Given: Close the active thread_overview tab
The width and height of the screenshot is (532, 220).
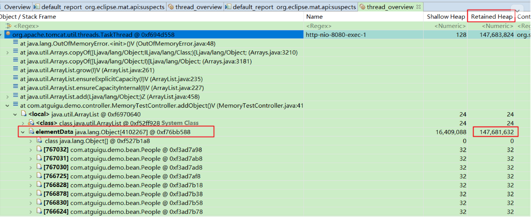Looking at the screenshot, I should 418,7.
